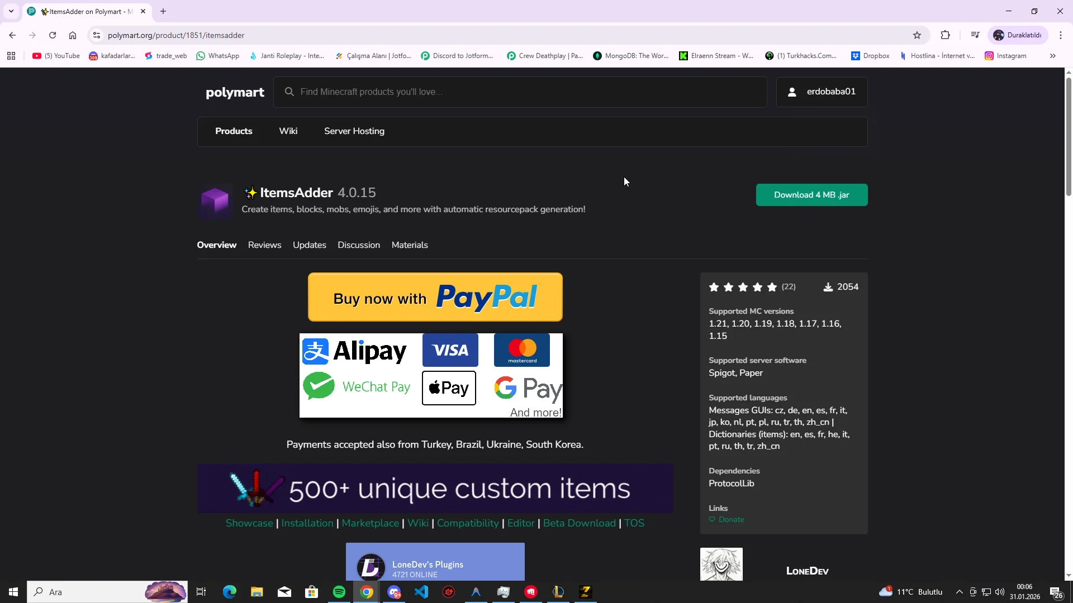Open notification center icon
This screenshot has height=603, width=1073.
coord(1056,592)
